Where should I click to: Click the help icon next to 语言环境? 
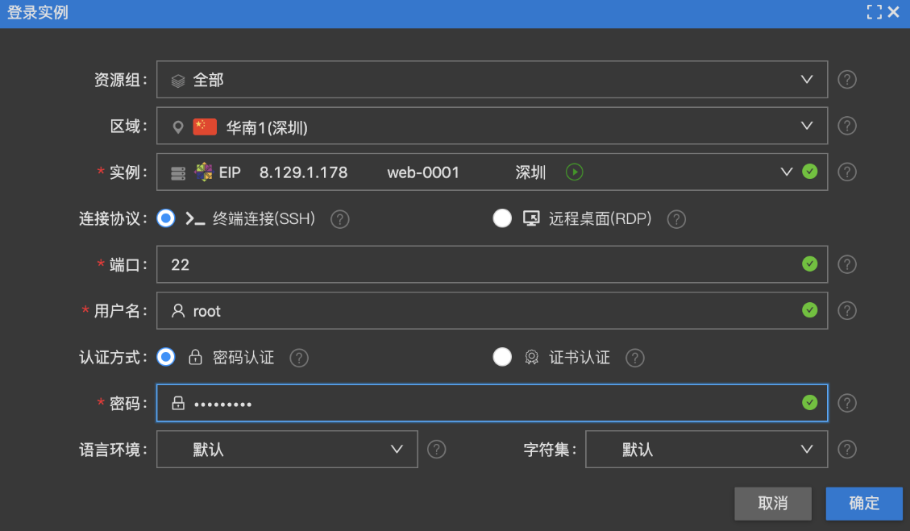(437, 450)
